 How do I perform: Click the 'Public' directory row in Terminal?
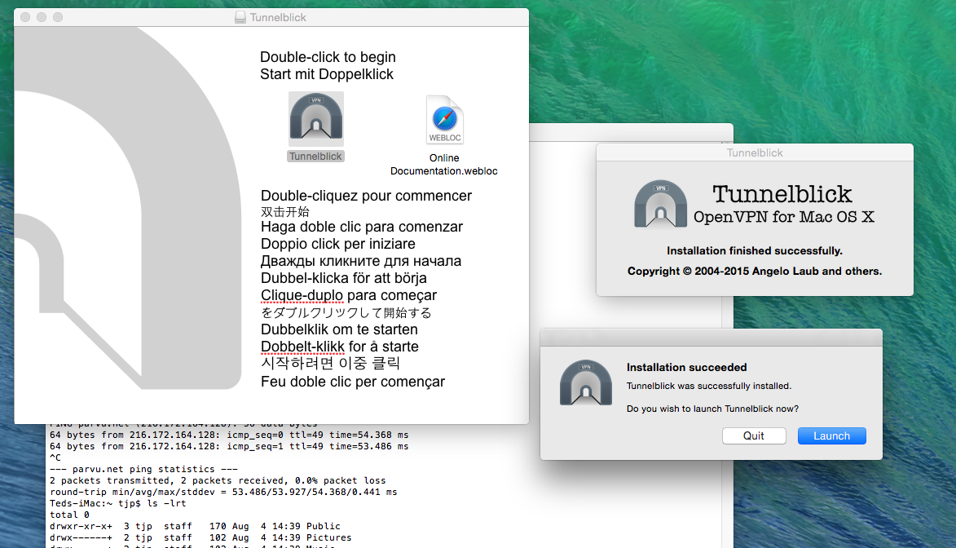(195, 526)
